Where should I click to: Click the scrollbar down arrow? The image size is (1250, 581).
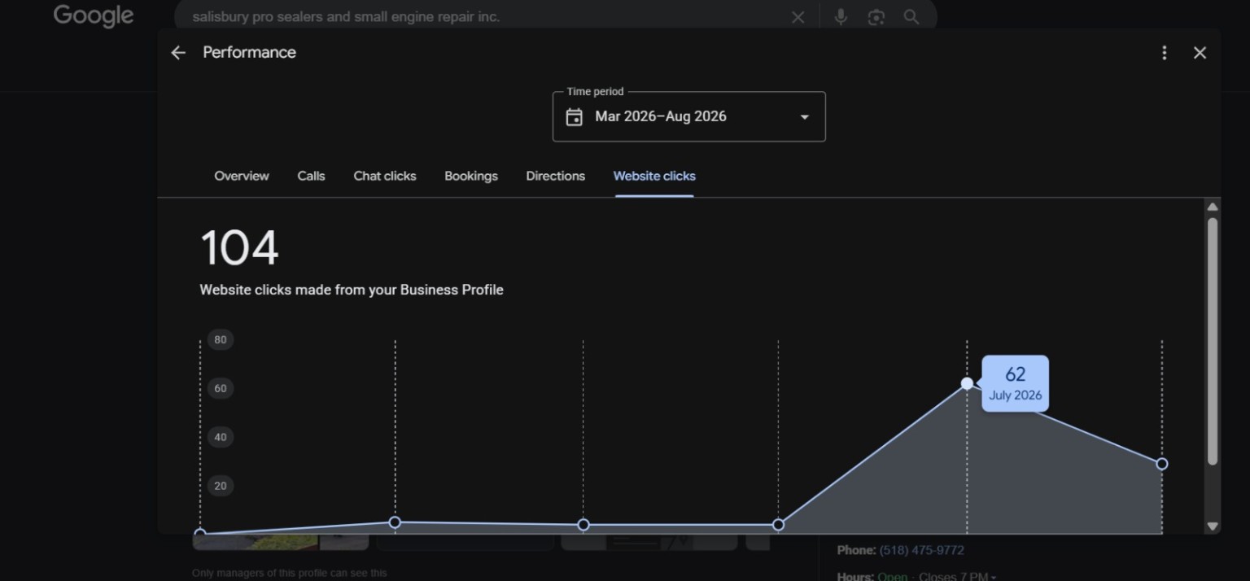tap(1213, 526)
